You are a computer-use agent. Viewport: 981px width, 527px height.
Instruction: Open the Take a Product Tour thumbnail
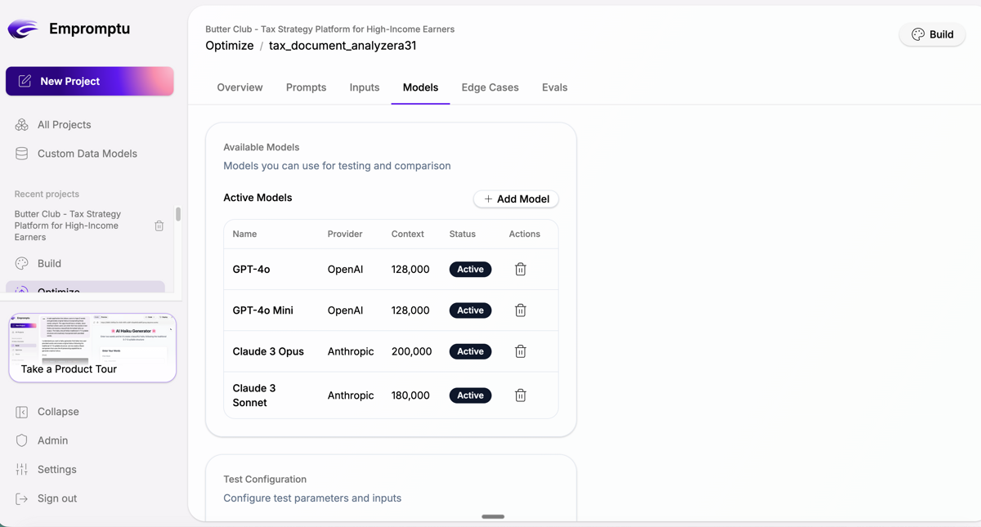click(x=92, y=347)
